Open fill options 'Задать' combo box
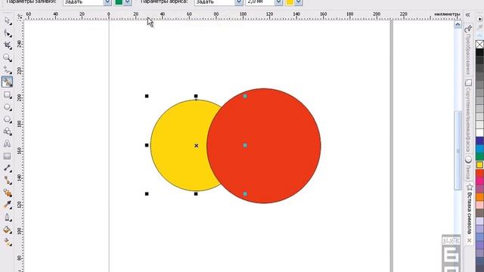 click(x=87, y=2)
